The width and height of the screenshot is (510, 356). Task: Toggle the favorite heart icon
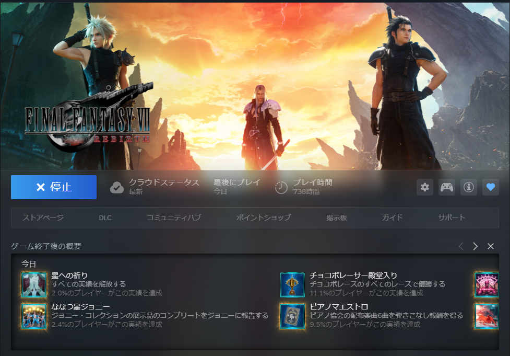(491, 187)
